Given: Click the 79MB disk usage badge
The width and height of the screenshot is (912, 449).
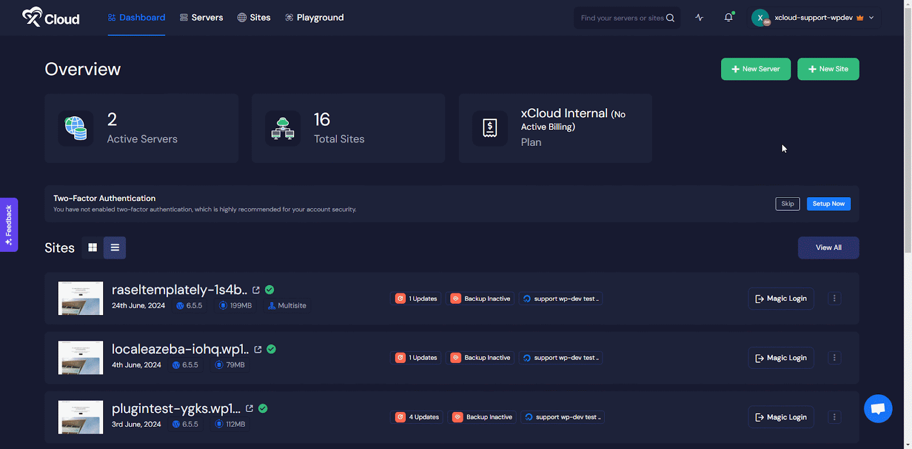Looking at the screenshot, I should (x=230, y=365).
